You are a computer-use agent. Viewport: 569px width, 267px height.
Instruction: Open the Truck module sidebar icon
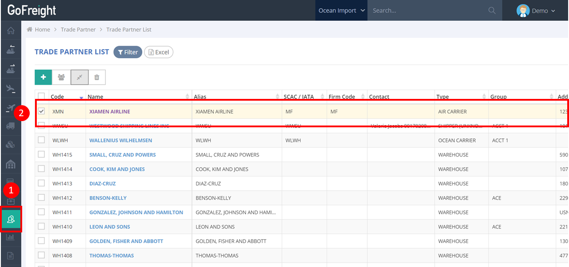click(x=11, y=126)
